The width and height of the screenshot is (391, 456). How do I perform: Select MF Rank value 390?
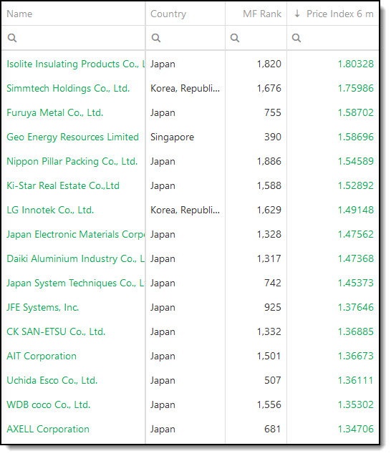tap(273, 137)
